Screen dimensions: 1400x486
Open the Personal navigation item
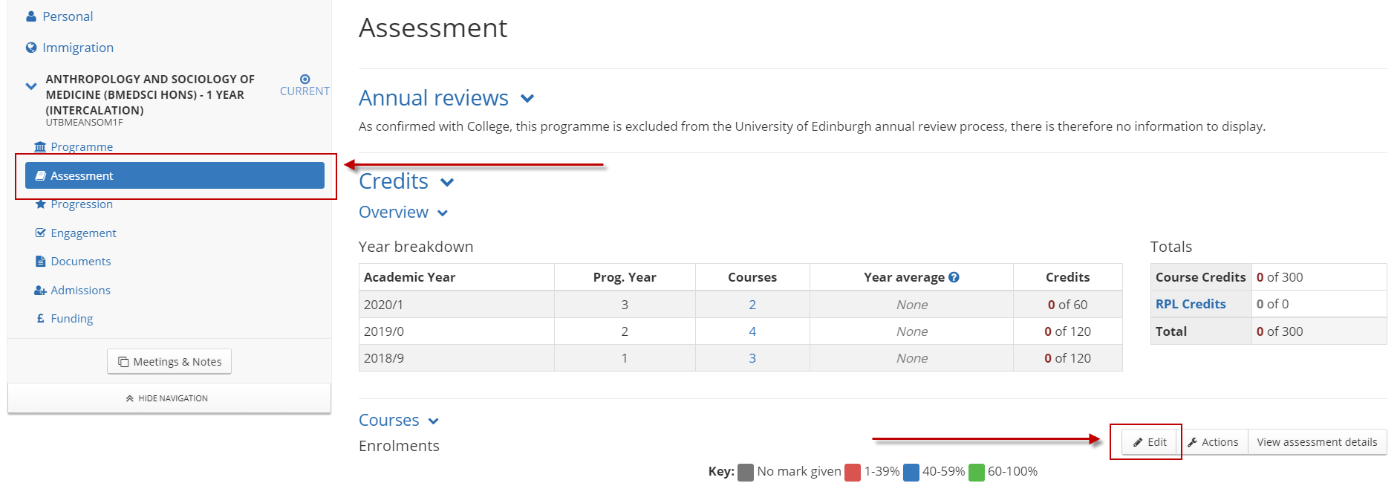click(x=68, y=16)
